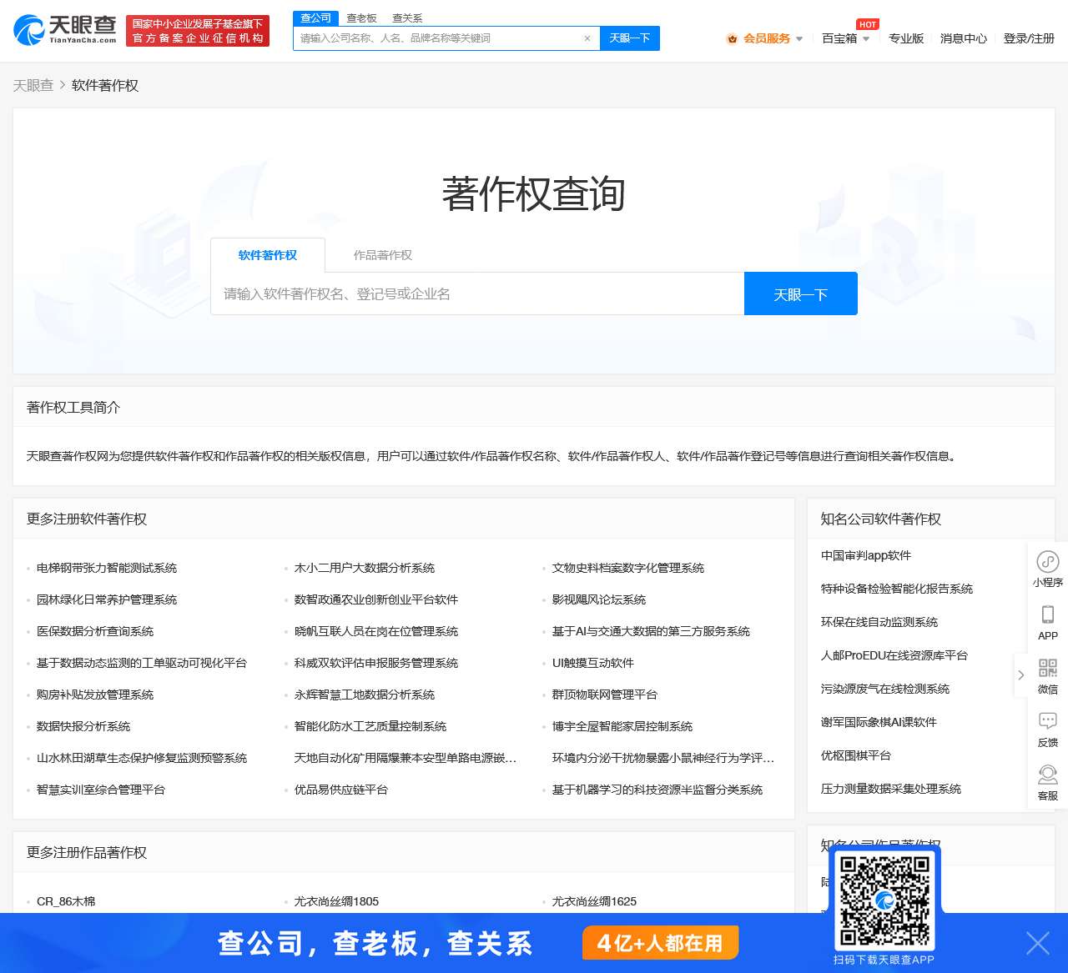
Task: Collapse the right sidebar with arrow
Action: pos(1020,675)
